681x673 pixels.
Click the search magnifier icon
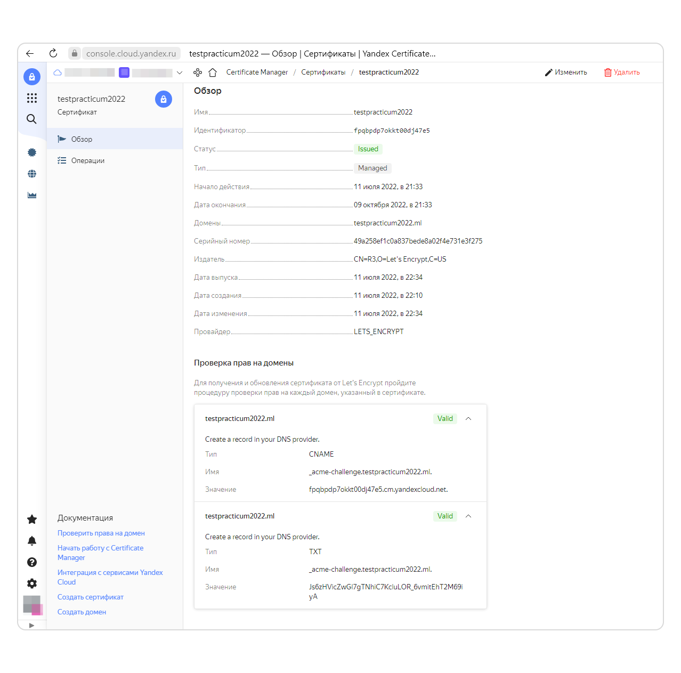click(x=32, y=119)
